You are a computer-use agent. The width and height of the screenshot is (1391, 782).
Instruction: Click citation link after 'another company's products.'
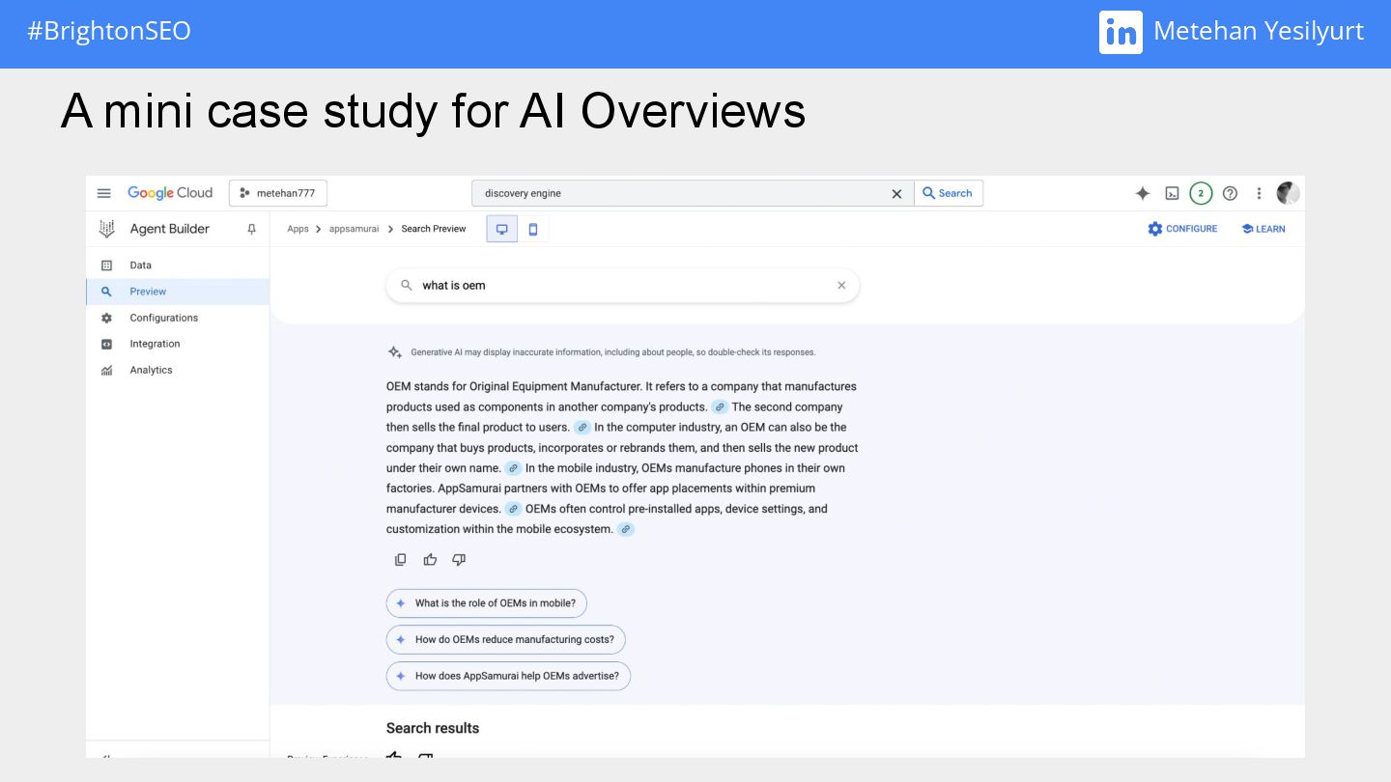point(720,407)
